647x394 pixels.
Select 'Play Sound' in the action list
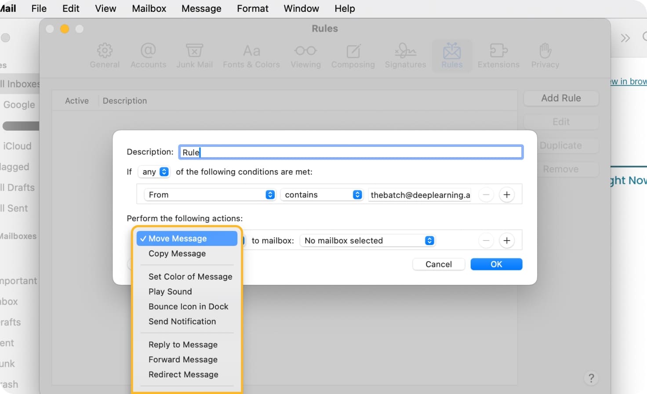[170, 292]
